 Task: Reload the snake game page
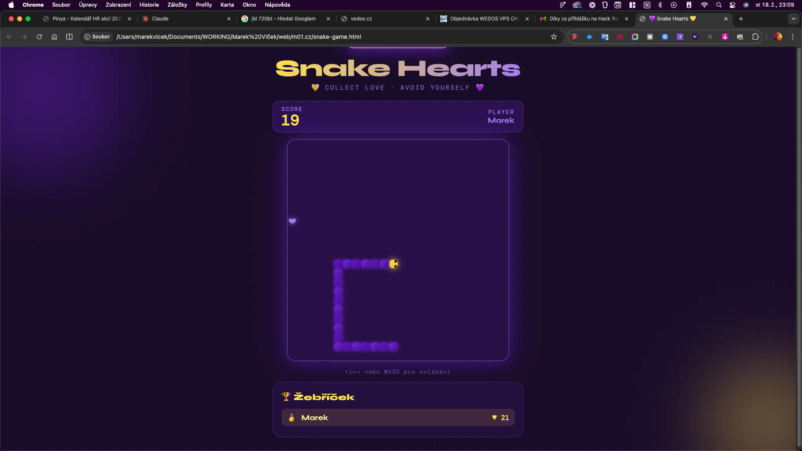(x=39, y=37)
